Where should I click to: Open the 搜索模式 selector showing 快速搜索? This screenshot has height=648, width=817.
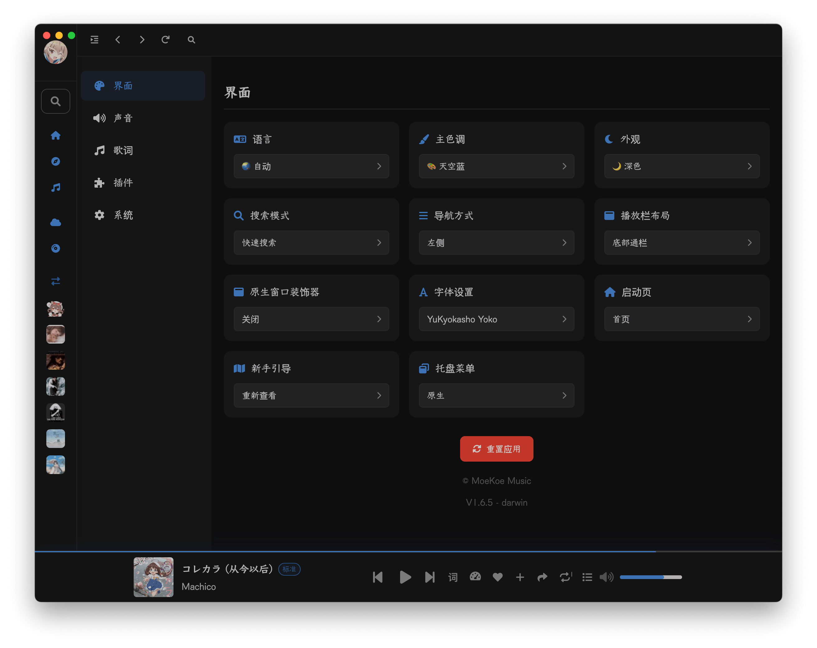coord(312,243)
